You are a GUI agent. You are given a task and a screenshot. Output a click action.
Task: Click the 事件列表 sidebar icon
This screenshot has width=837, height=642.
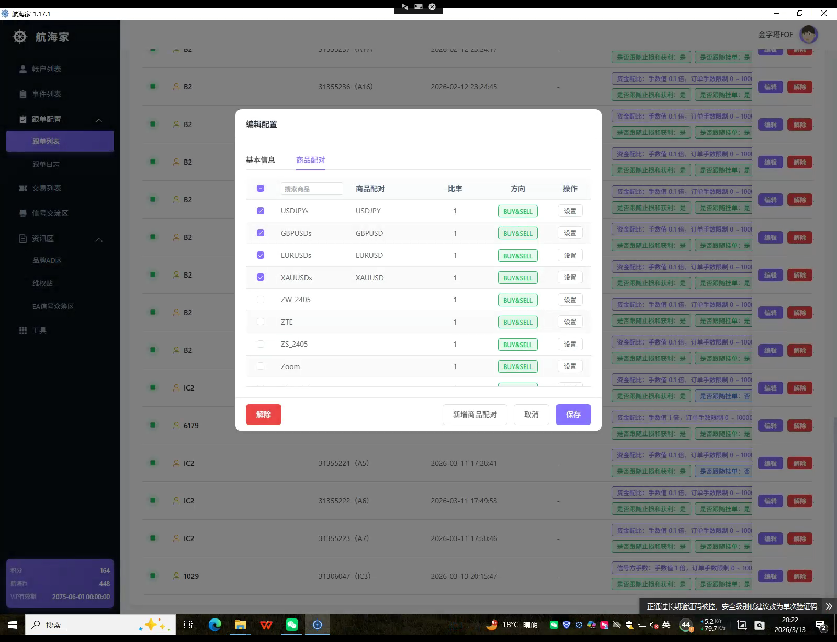click(23, 94)
